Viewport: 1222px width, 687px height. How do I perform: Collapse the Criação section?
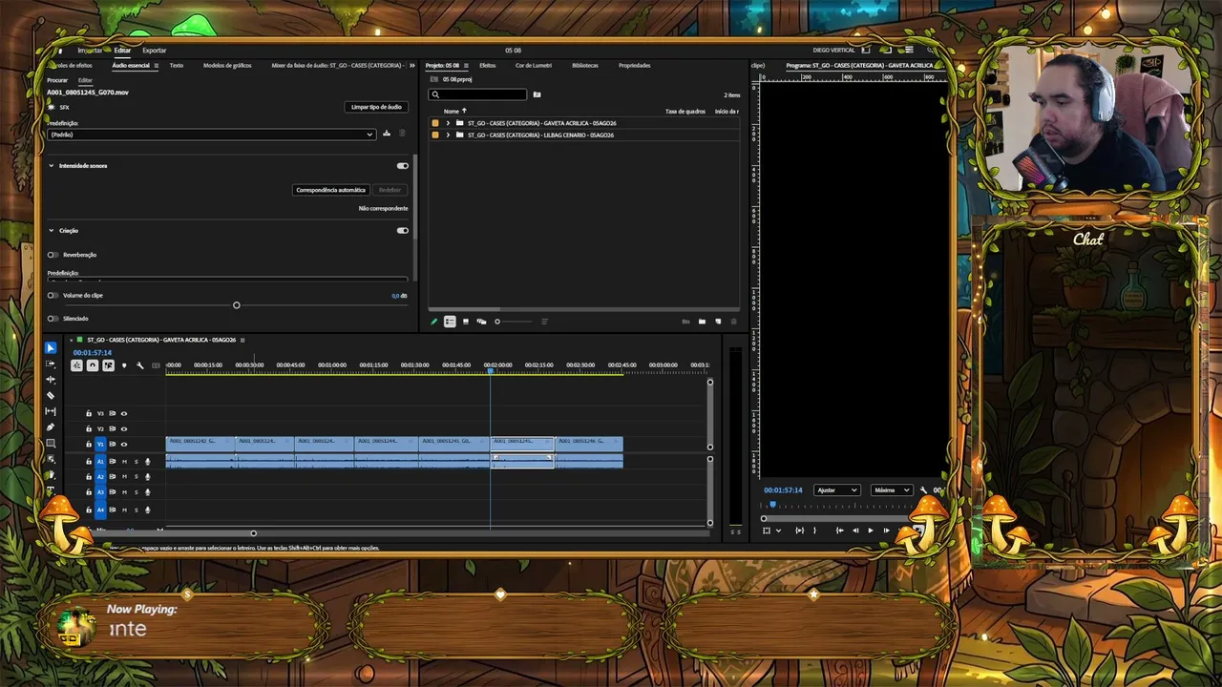52,230
